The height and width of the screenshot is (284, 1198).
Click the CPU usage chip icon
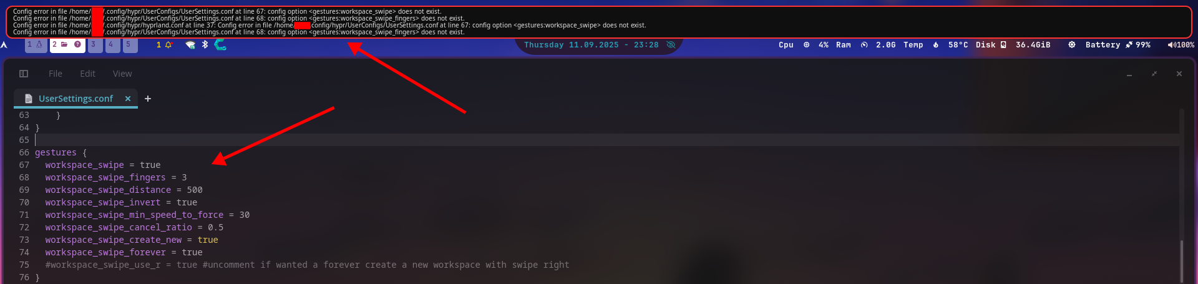[806, 45]
